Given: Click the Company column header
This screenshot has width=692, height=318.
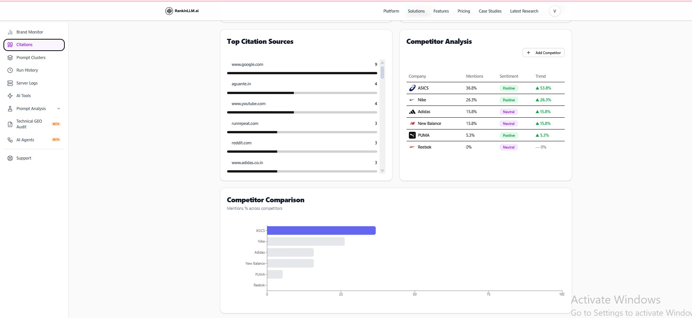Looking at the screenshot, I should point(417,77).
